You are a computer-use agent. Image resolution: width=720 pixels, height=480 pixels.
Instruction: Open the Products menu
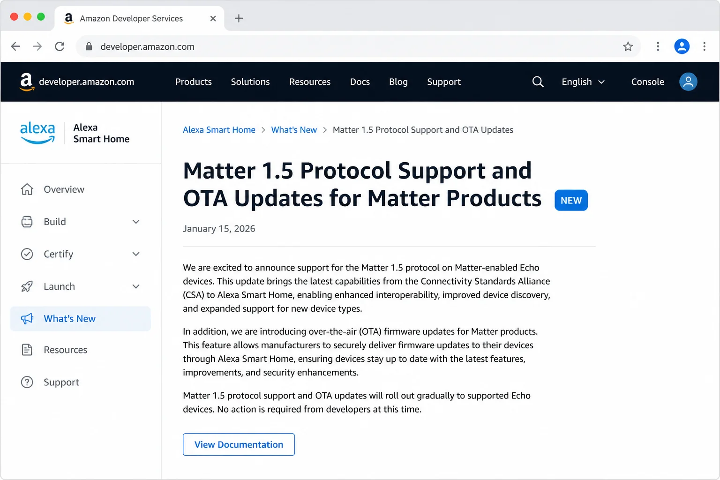point(194,82)
